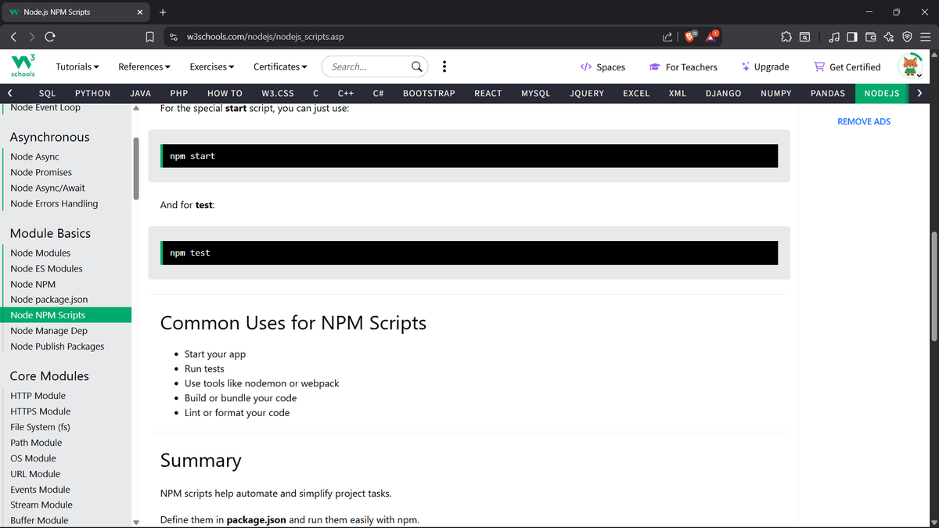Click the address bar URL
This screenshot has height=528, width=939.
[x=265, y=37]
